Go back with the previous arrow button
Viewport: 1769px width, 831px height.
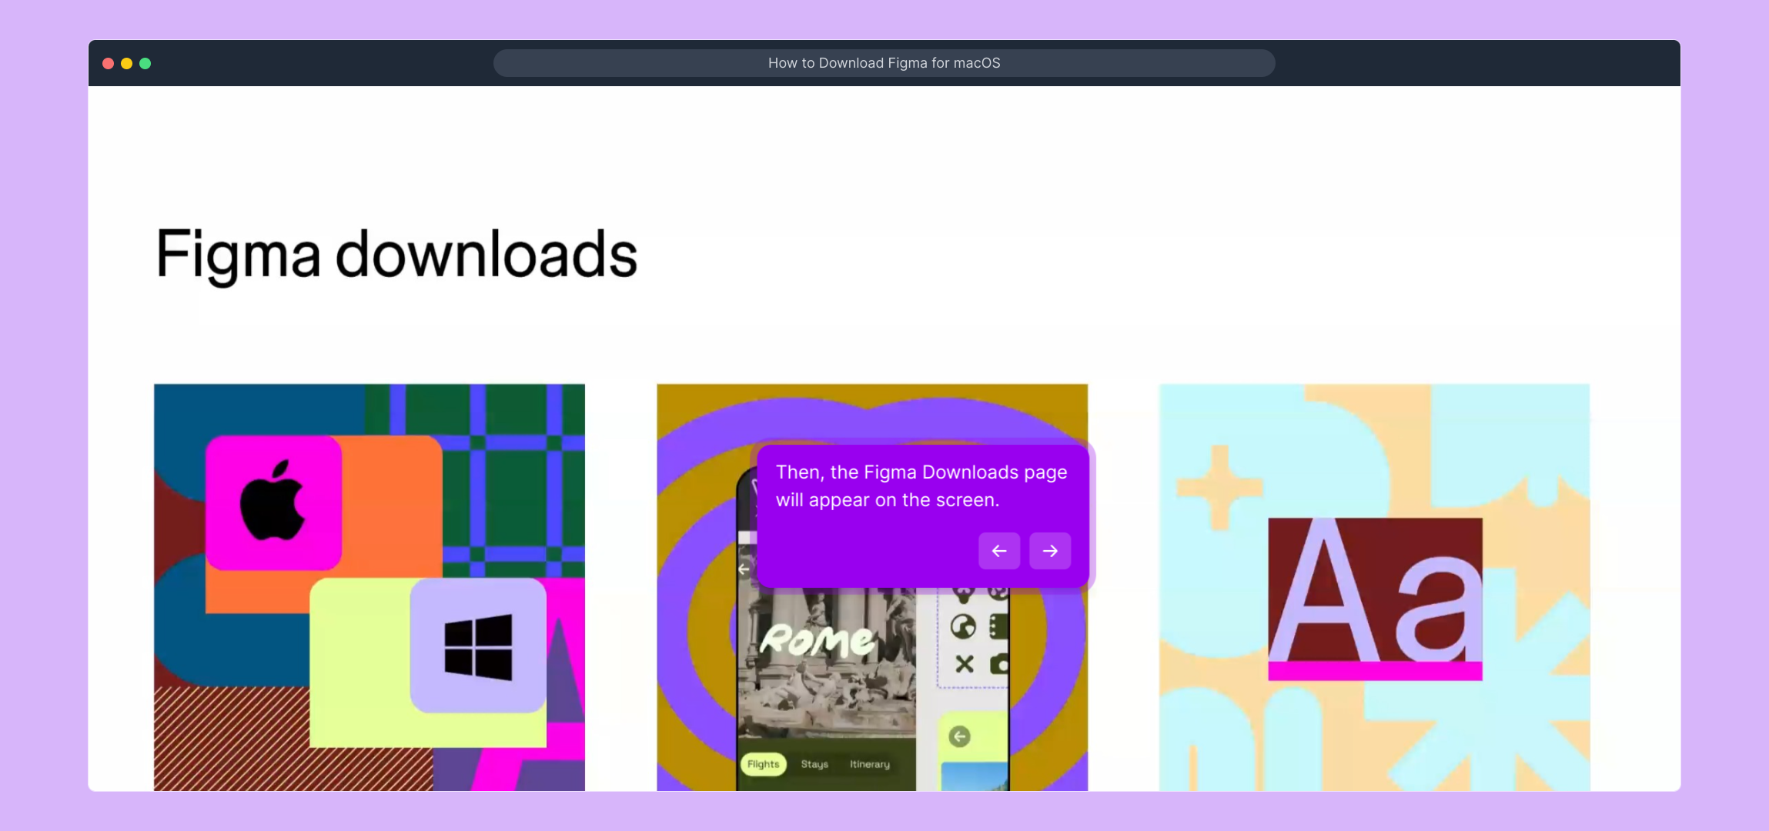999,551
